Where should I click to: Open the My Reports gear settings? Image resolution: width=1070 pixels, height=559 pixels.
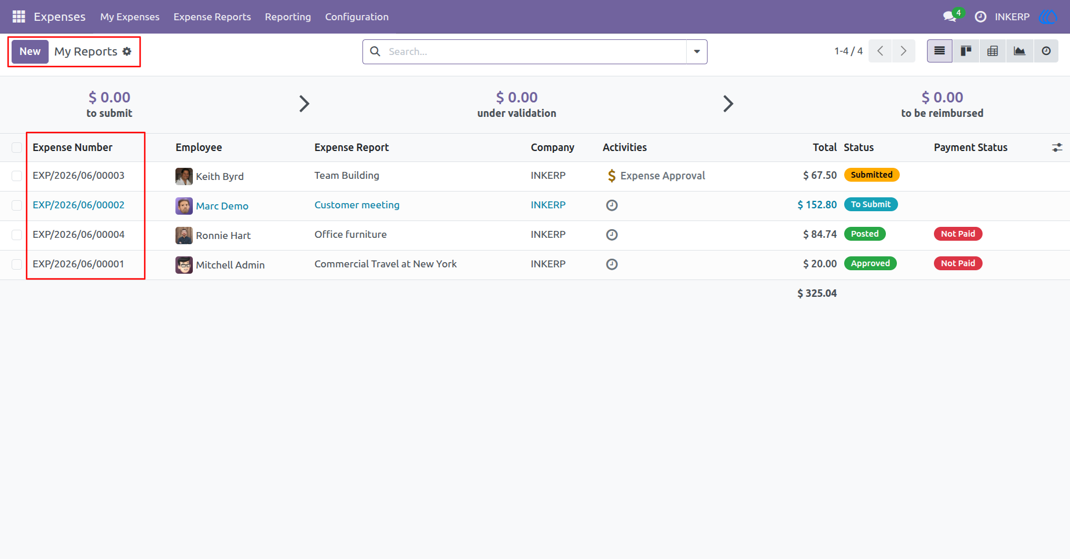coord(127,52)
